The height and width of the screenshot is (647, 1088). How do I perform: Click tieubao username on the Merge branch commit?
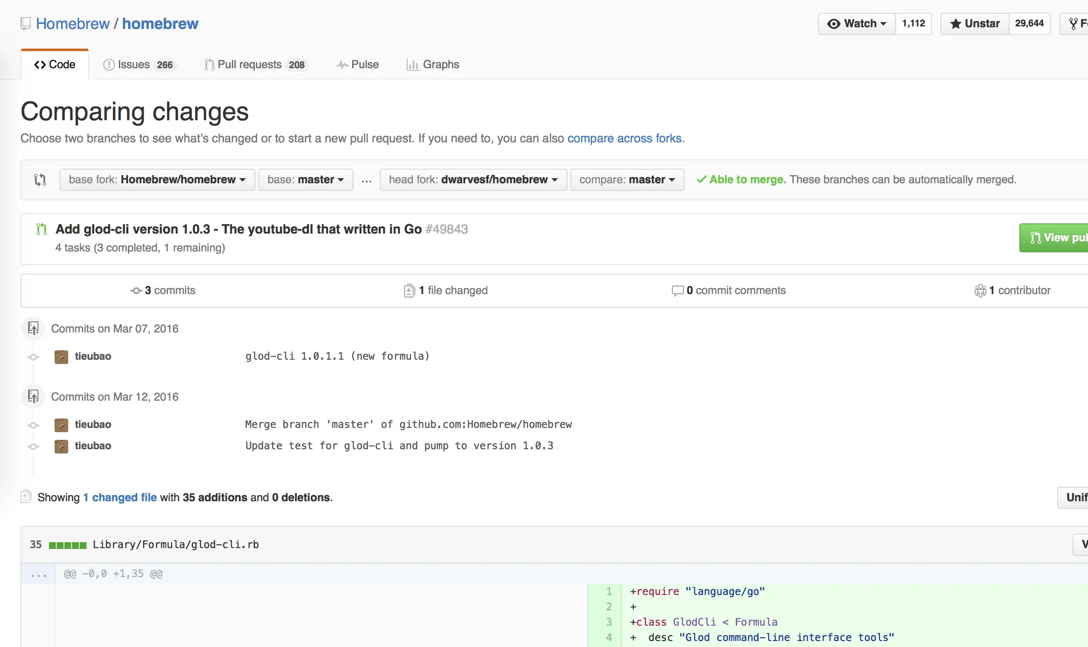(93, 425)
